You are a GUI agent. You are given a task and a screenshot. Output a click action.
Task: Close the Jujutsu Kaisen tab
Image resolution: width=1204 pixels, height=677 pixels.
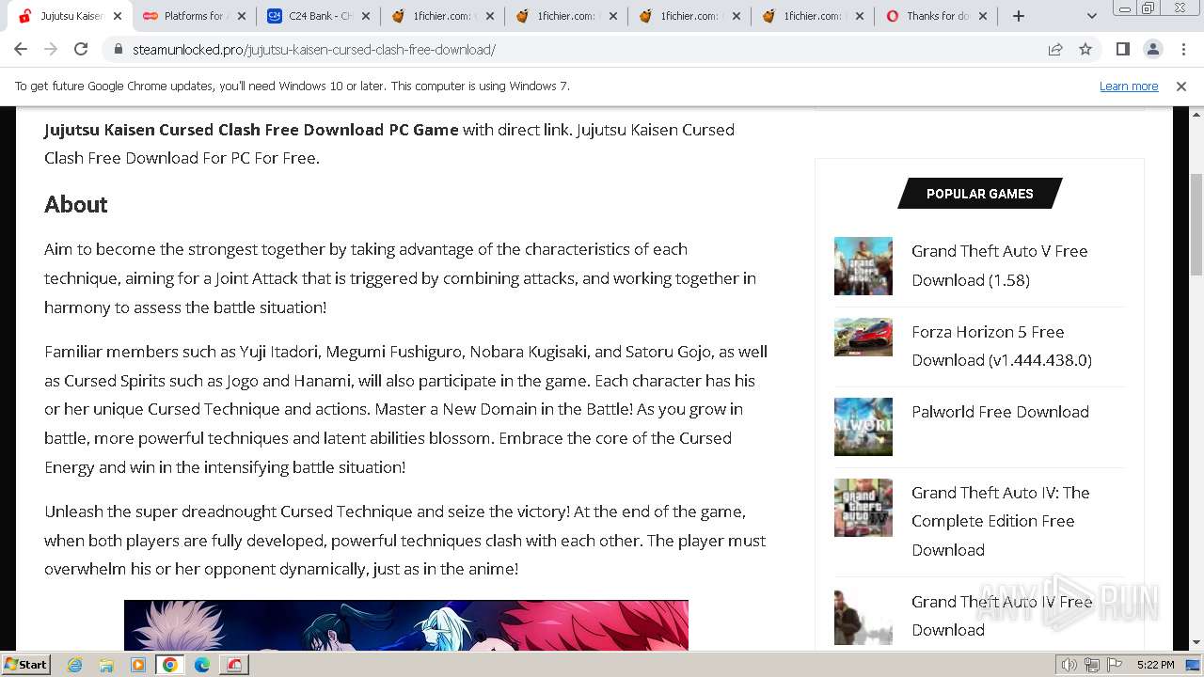click(118, 16)
